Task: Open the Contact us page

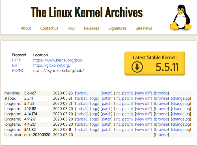Action: point(49,28)
